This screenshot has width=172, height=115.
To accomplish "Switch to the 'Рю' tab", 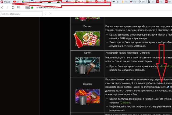I will point(133,2).
